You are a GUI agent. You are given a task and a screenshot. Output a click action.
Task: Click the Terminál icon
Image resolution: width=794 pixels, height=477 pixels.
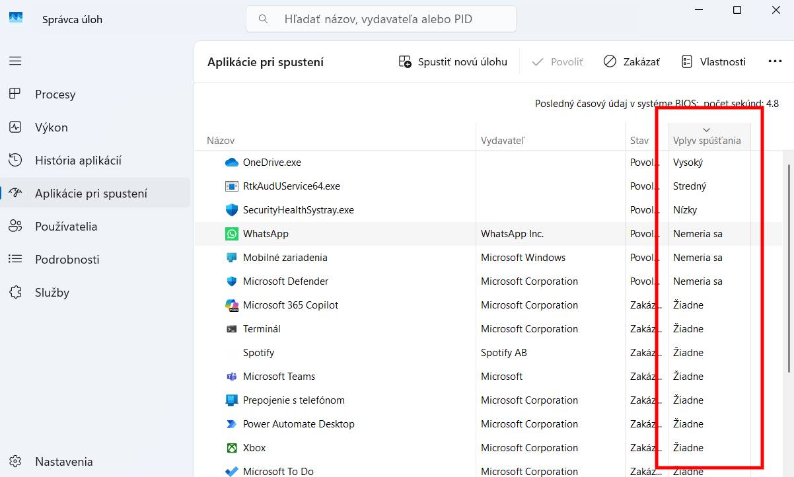[231, 328]
